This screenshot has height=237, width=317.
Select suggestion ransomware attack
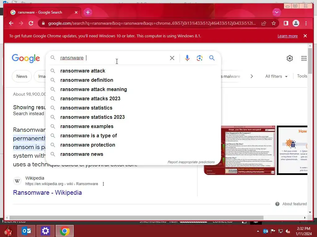tap(133, 71)
